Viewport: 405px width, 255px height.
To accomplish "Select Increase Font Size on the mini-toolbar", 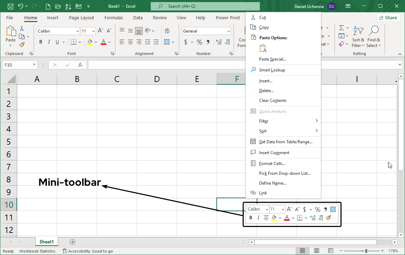I will point(289,209).
